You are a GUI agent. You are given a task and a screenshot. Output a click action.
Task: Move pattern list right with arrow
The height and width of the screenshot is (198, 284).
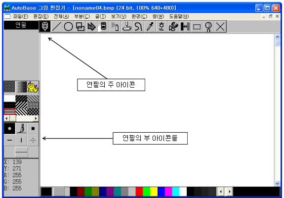click(36, 118)
